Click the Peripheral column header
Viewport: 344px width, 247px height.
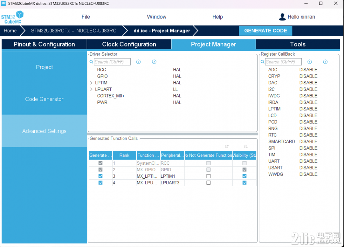(172, 155)
